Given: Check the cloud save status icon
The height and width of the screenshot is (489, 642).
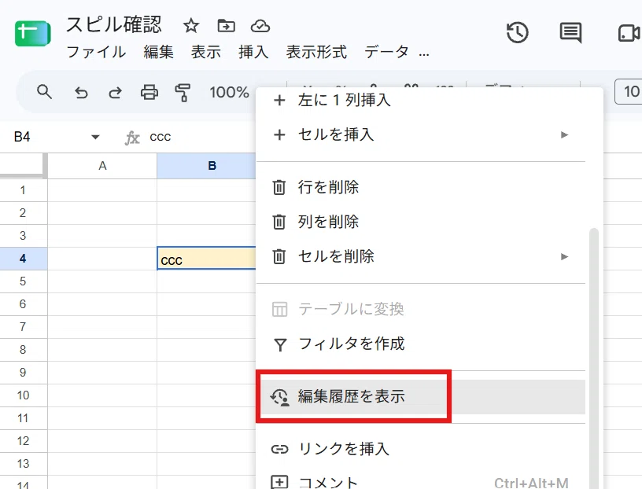Looking at the screenshot, I should pos(260,26).
